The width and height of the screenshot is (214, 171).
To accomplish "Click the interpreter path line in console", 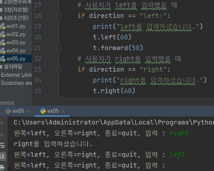I will point(114,122).
